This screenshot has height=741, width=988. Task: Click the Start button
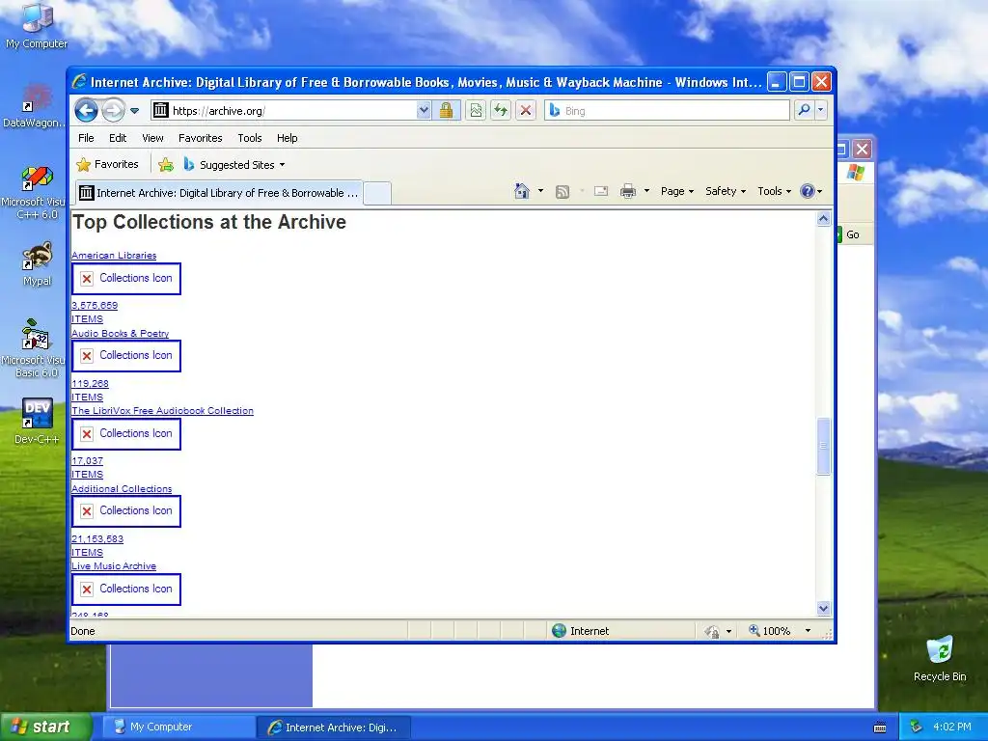click(x=46, y=727)
